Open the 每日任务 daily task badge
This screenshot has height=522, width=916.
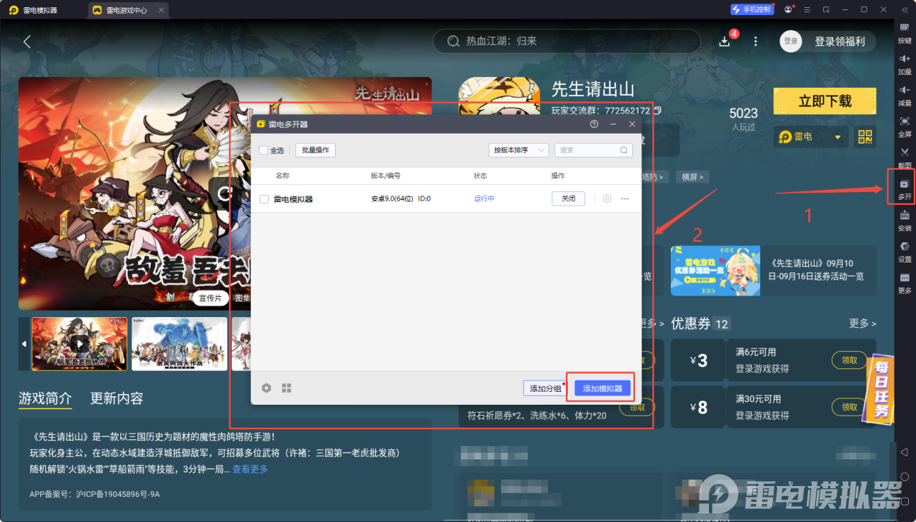click(x=879, y=389)
